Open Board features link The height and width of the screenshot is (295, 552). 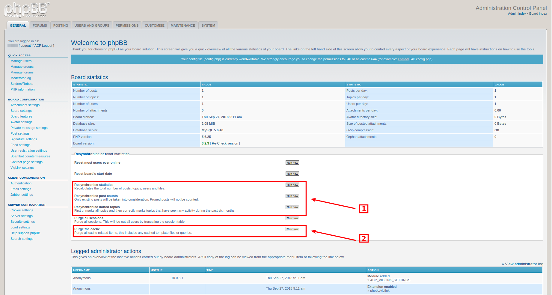(21, 116)
